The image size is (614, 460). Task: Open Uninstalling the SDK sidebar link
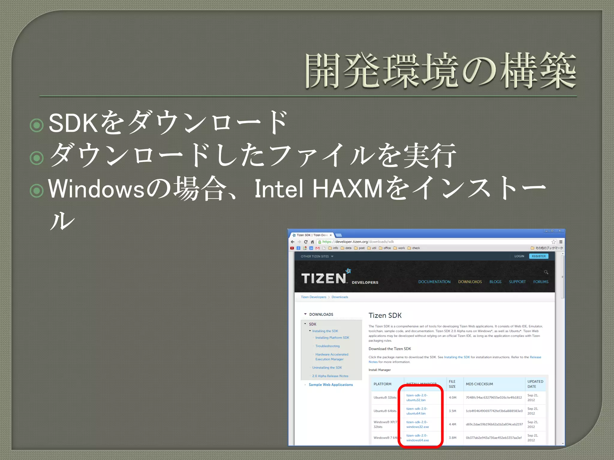(327, 368)
